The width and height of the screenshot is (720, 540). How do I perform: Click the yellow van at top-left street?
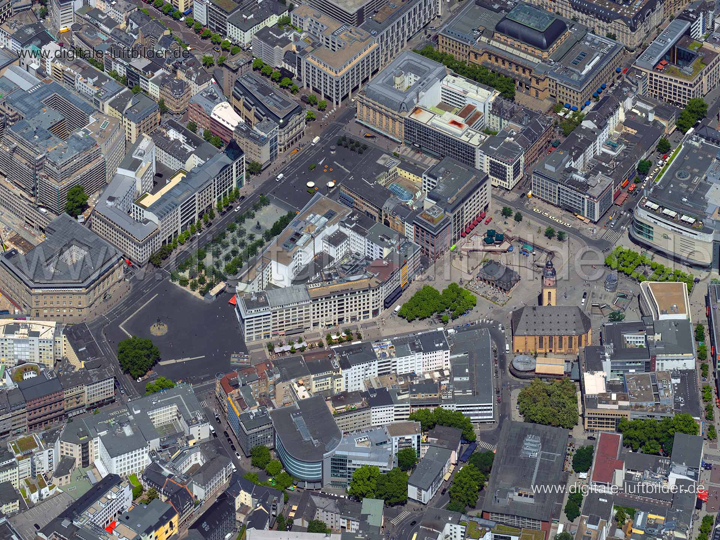click(x=65, y=30)
